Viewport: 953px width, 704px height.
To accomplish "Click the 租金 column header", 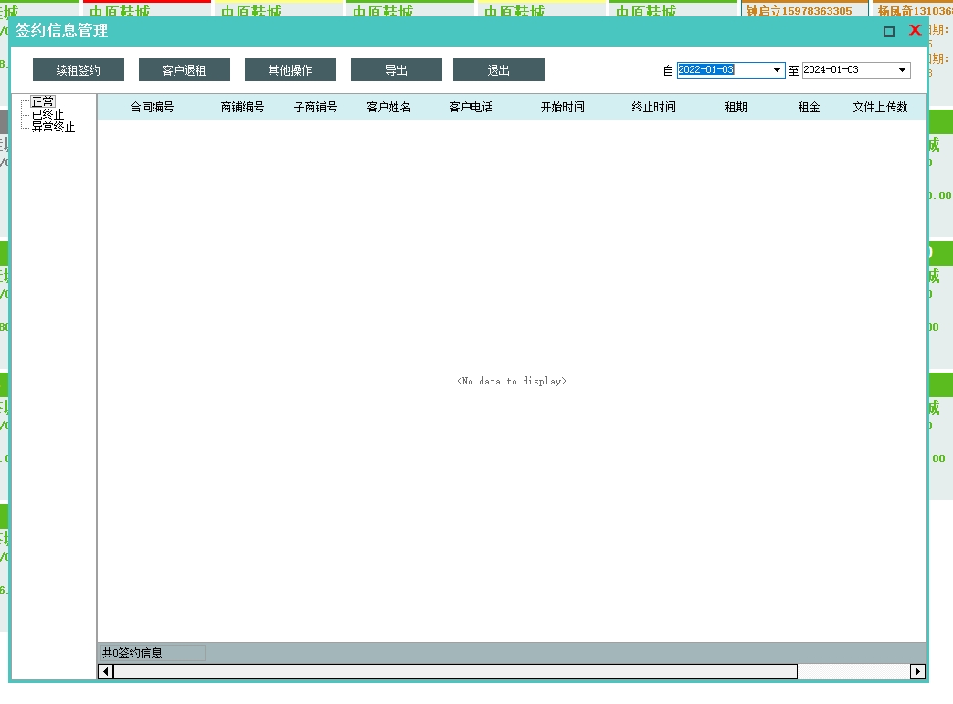I will [809, 107].
